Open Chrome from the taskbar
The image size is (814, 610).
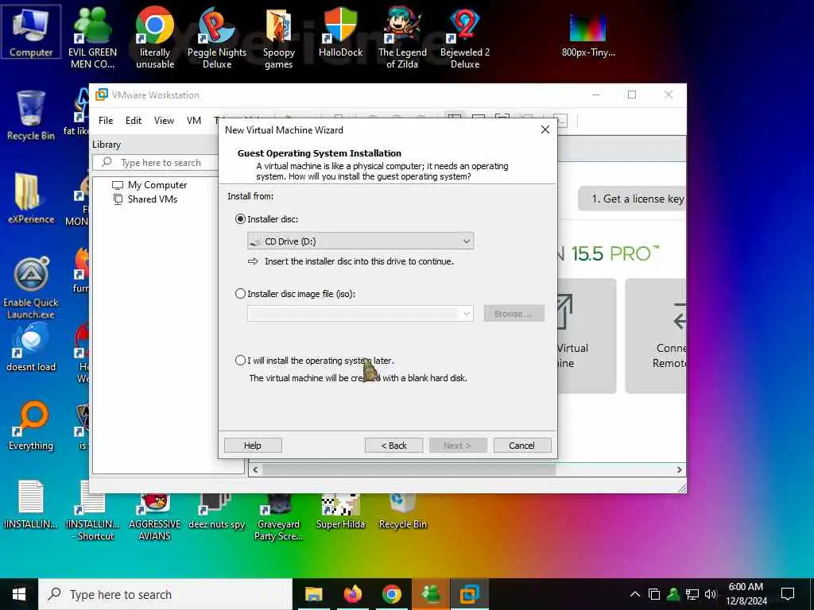pos(392,594)
